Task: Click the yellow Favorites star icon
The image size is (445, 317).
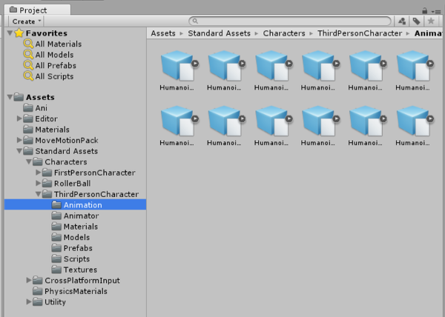Action: click(x=19, y=33)
